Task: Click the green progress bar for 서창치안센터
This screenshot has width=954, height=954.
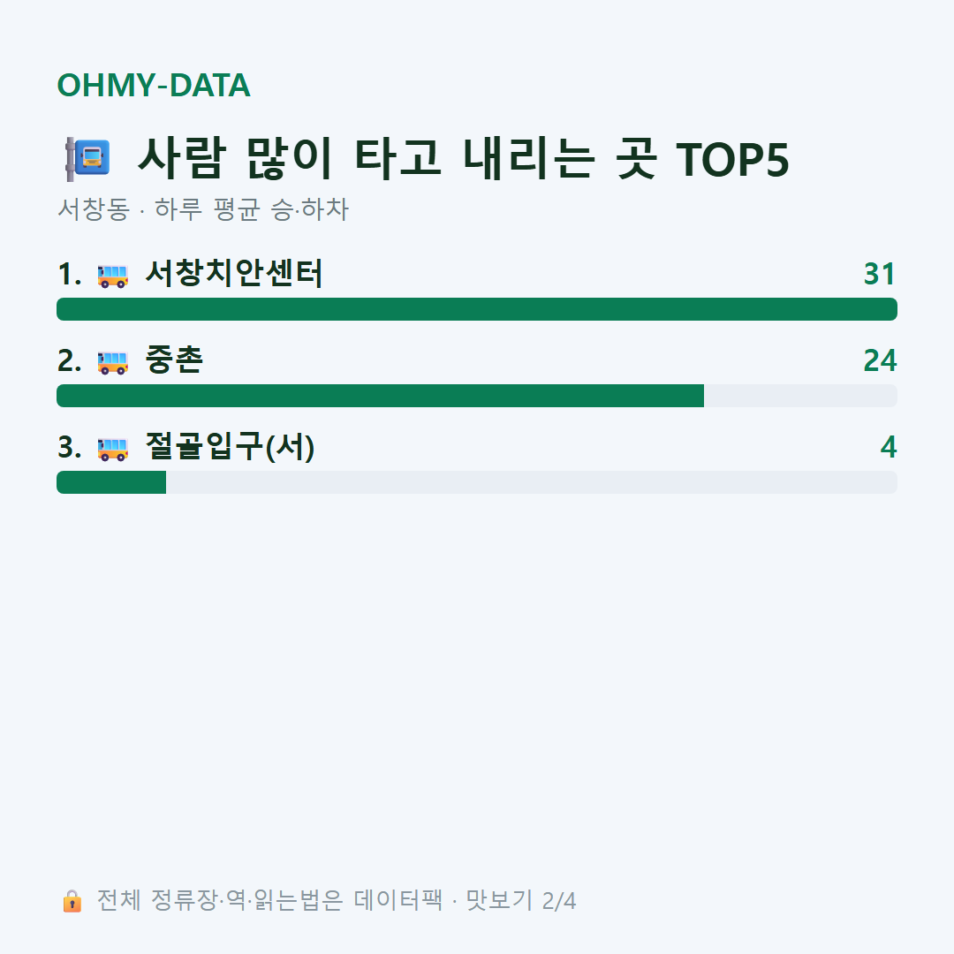Action: (x=477, y=309)
